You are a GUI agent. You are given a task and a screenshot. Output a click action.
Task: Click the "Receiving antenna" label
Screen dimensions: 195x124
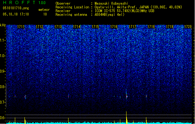[71, 15]
